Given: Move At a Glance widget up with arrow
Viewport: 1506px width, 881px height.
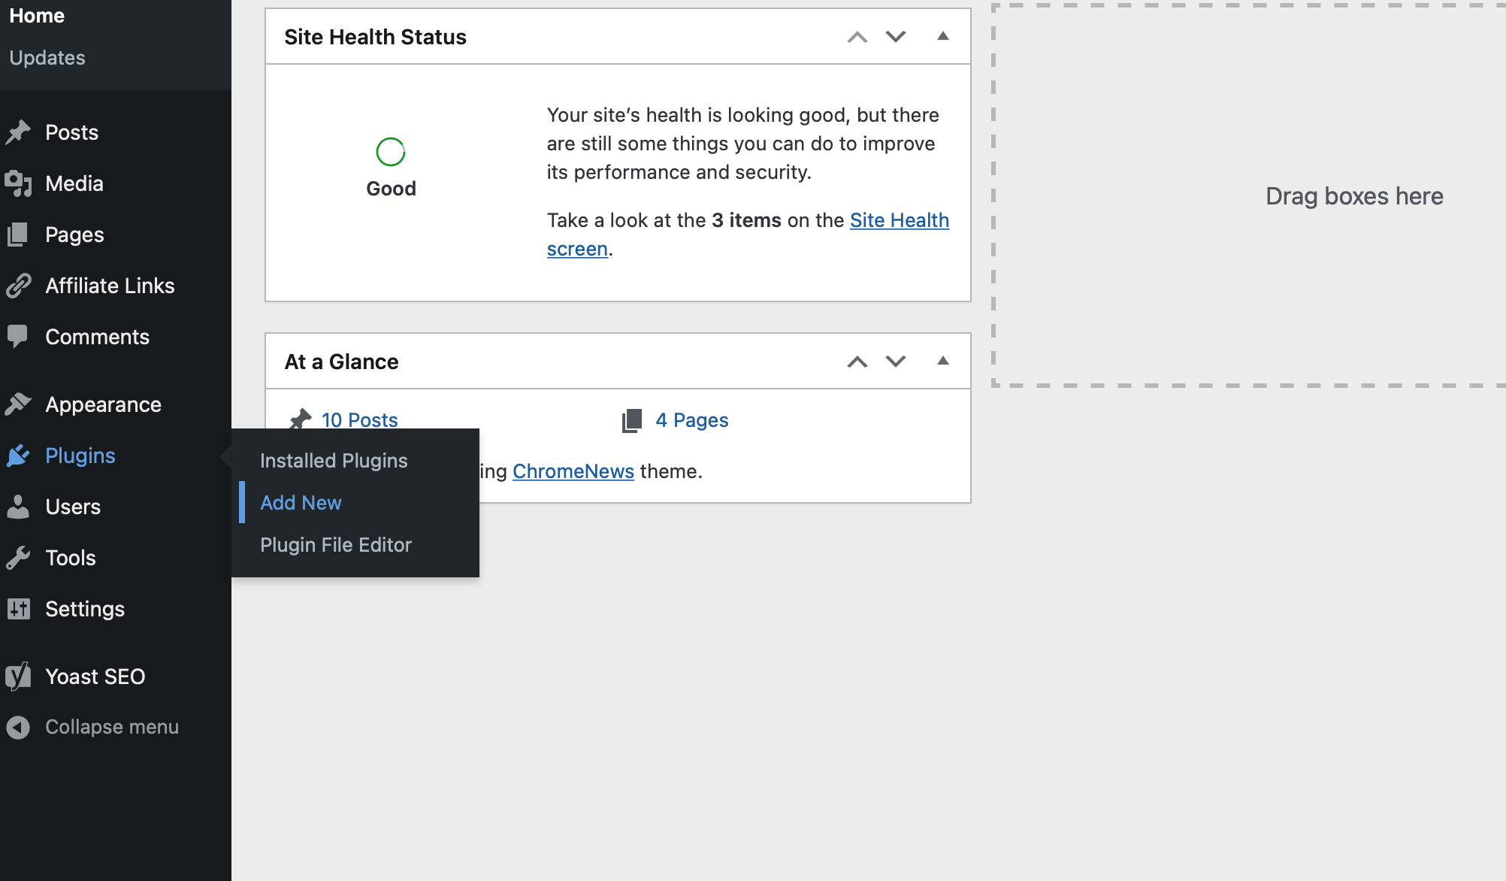Looking at the screenshot, I should (x=856, y=361).
